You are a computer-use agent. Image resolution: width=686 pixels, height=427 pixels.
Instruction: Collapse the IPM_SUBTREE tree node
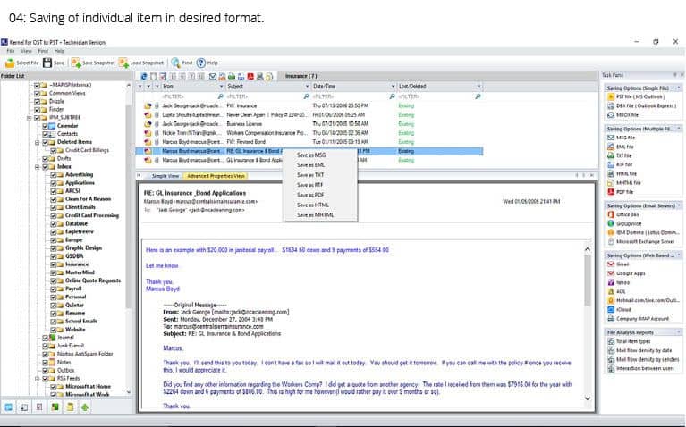click(30, 118)
